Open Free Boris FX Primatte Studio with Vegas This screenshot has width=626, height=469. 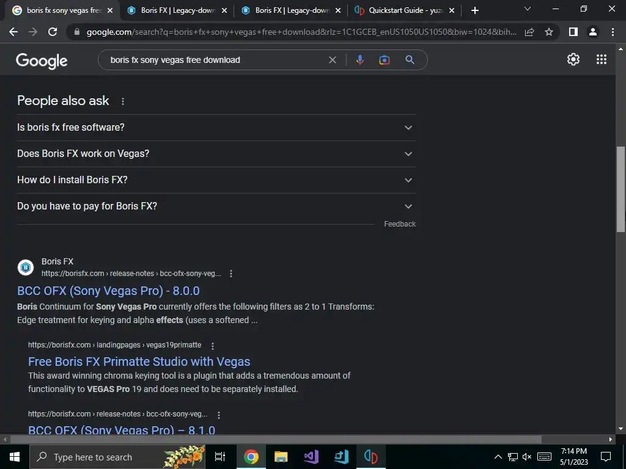coord(139,362)
